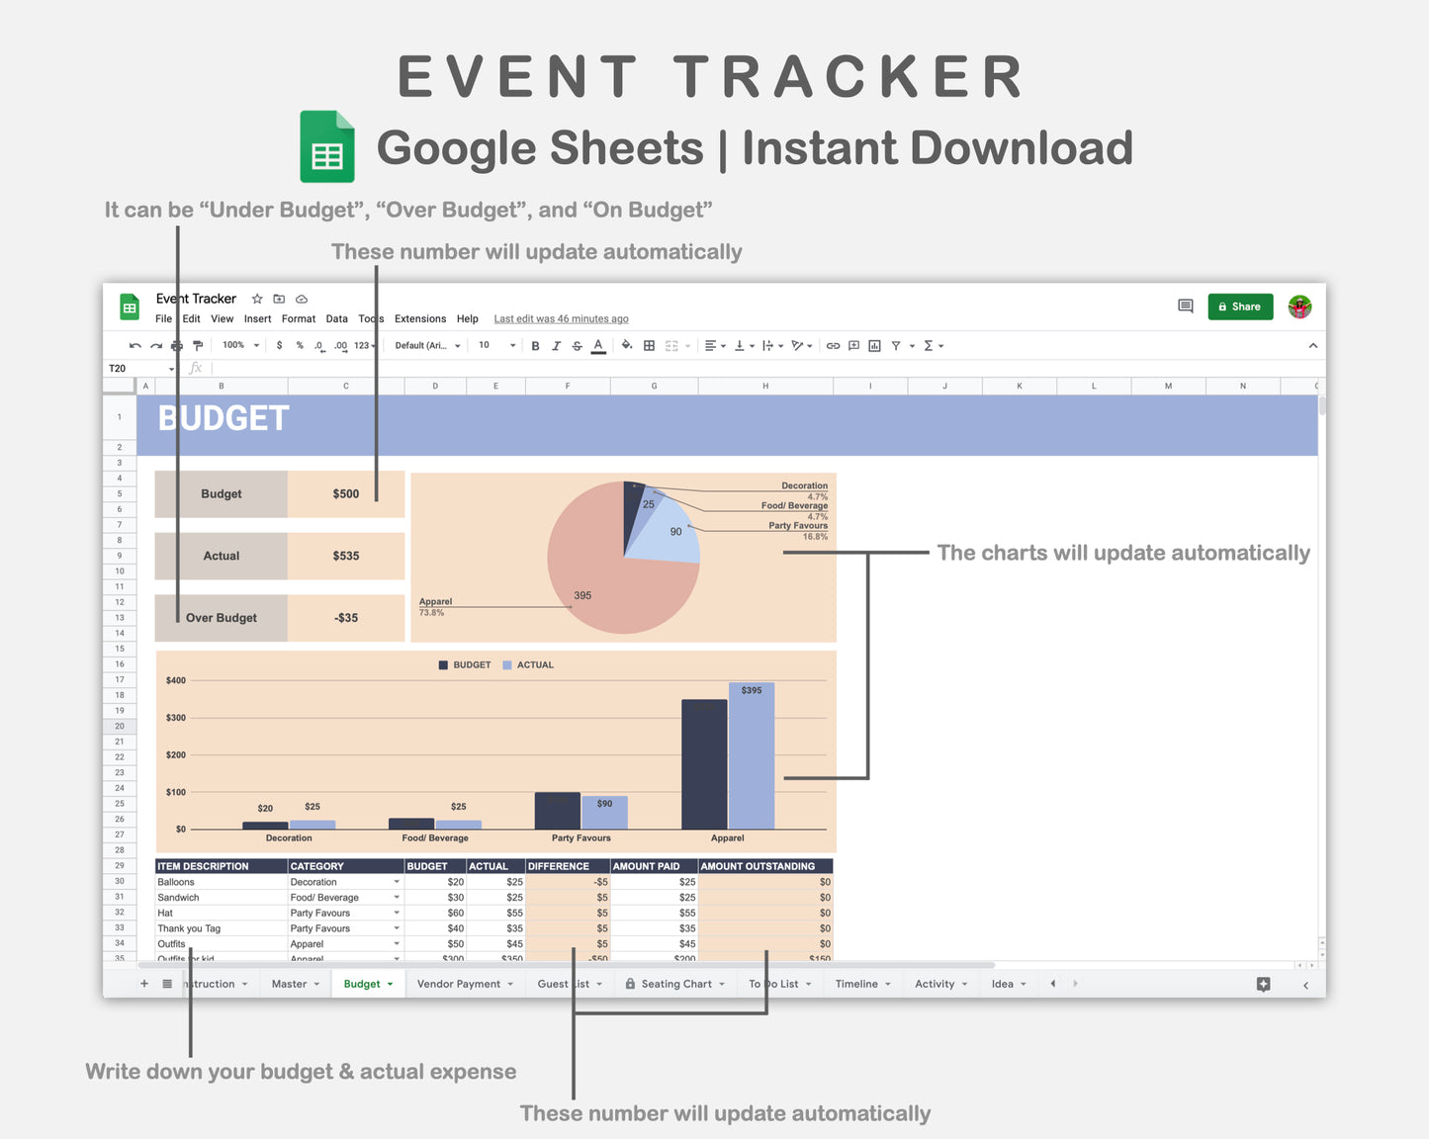Open the Data menu
Screen dimensions: 1429x1139
(x=336, y=318)
